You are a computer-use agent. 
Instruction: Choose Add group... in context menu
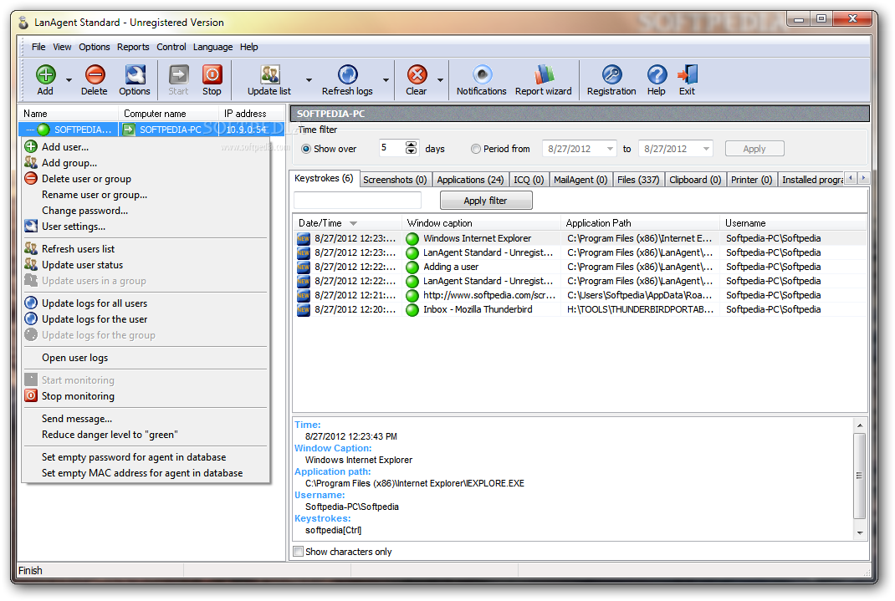[69, 162]
